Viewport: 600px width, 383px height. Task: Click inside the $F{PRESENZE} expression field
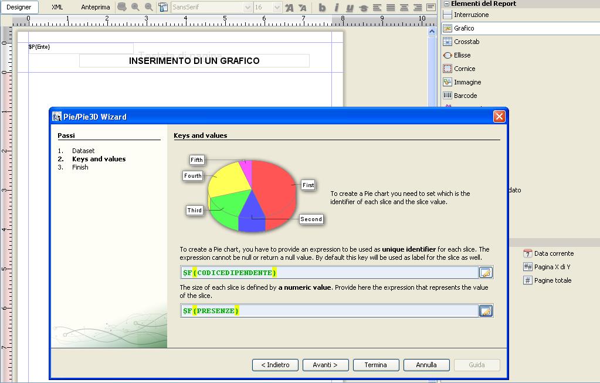click(x=328, y=311)
